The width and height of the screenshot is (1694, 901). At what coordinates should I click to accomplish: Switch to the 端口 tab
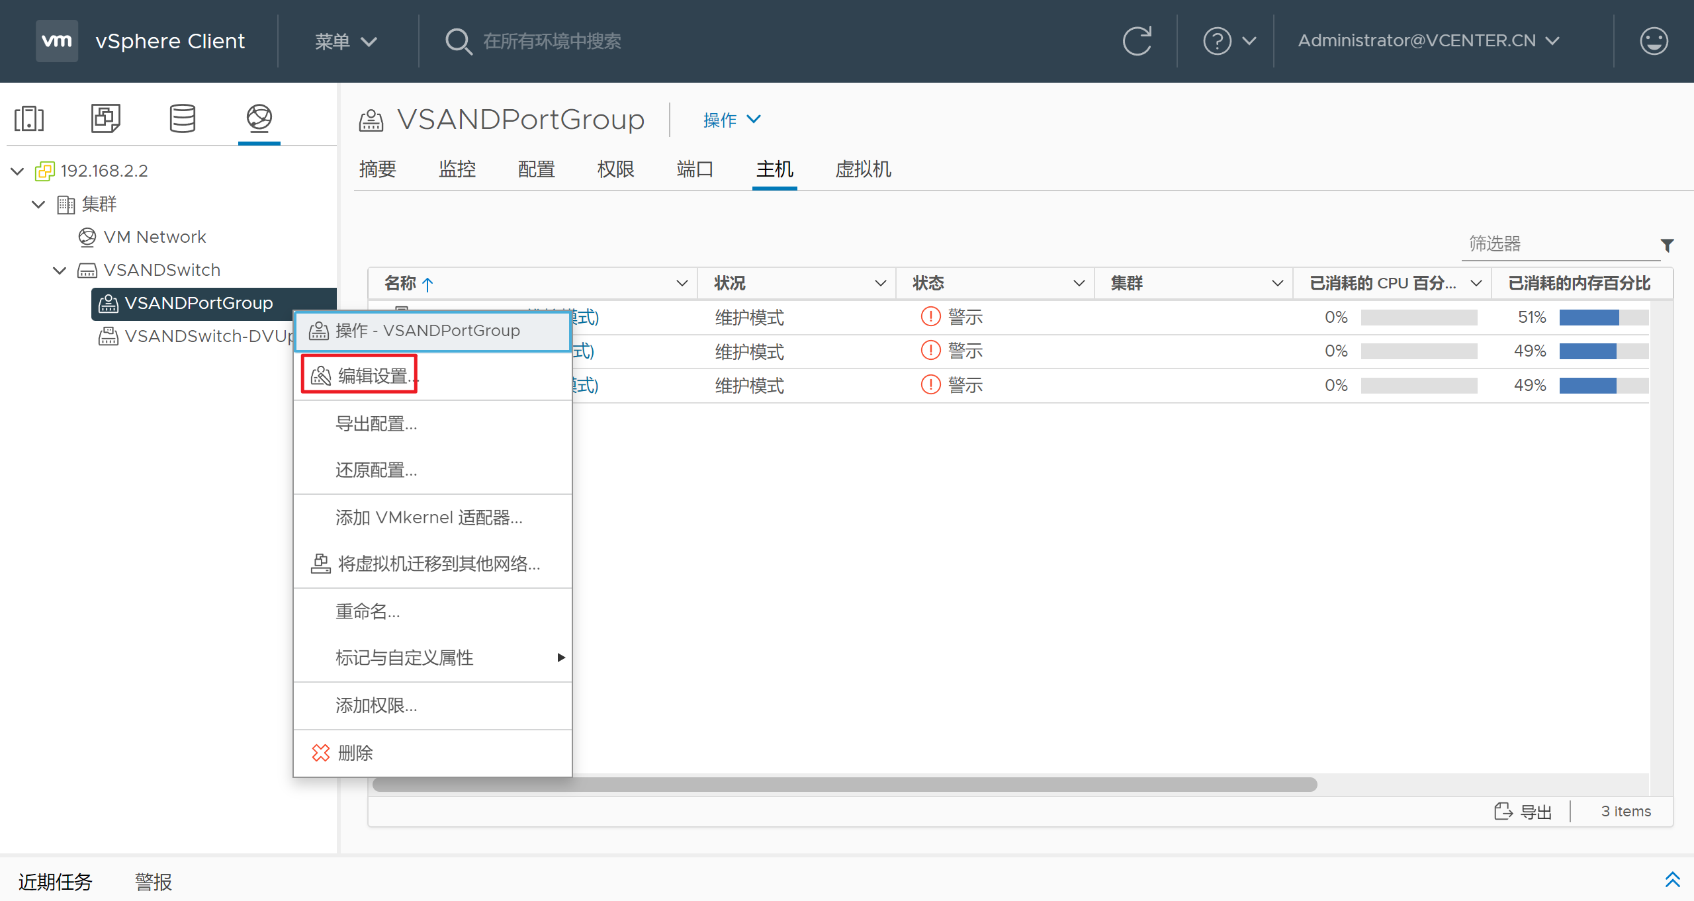(695, 169)
